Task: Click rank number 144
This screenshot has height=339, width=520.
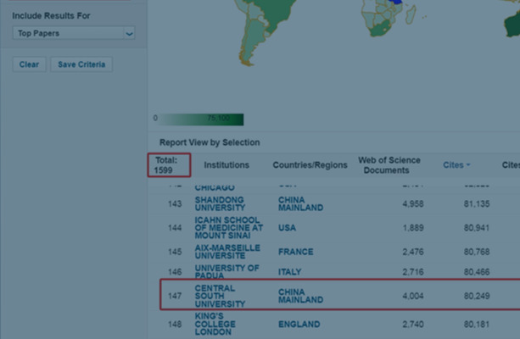Action: coord(175,228)
